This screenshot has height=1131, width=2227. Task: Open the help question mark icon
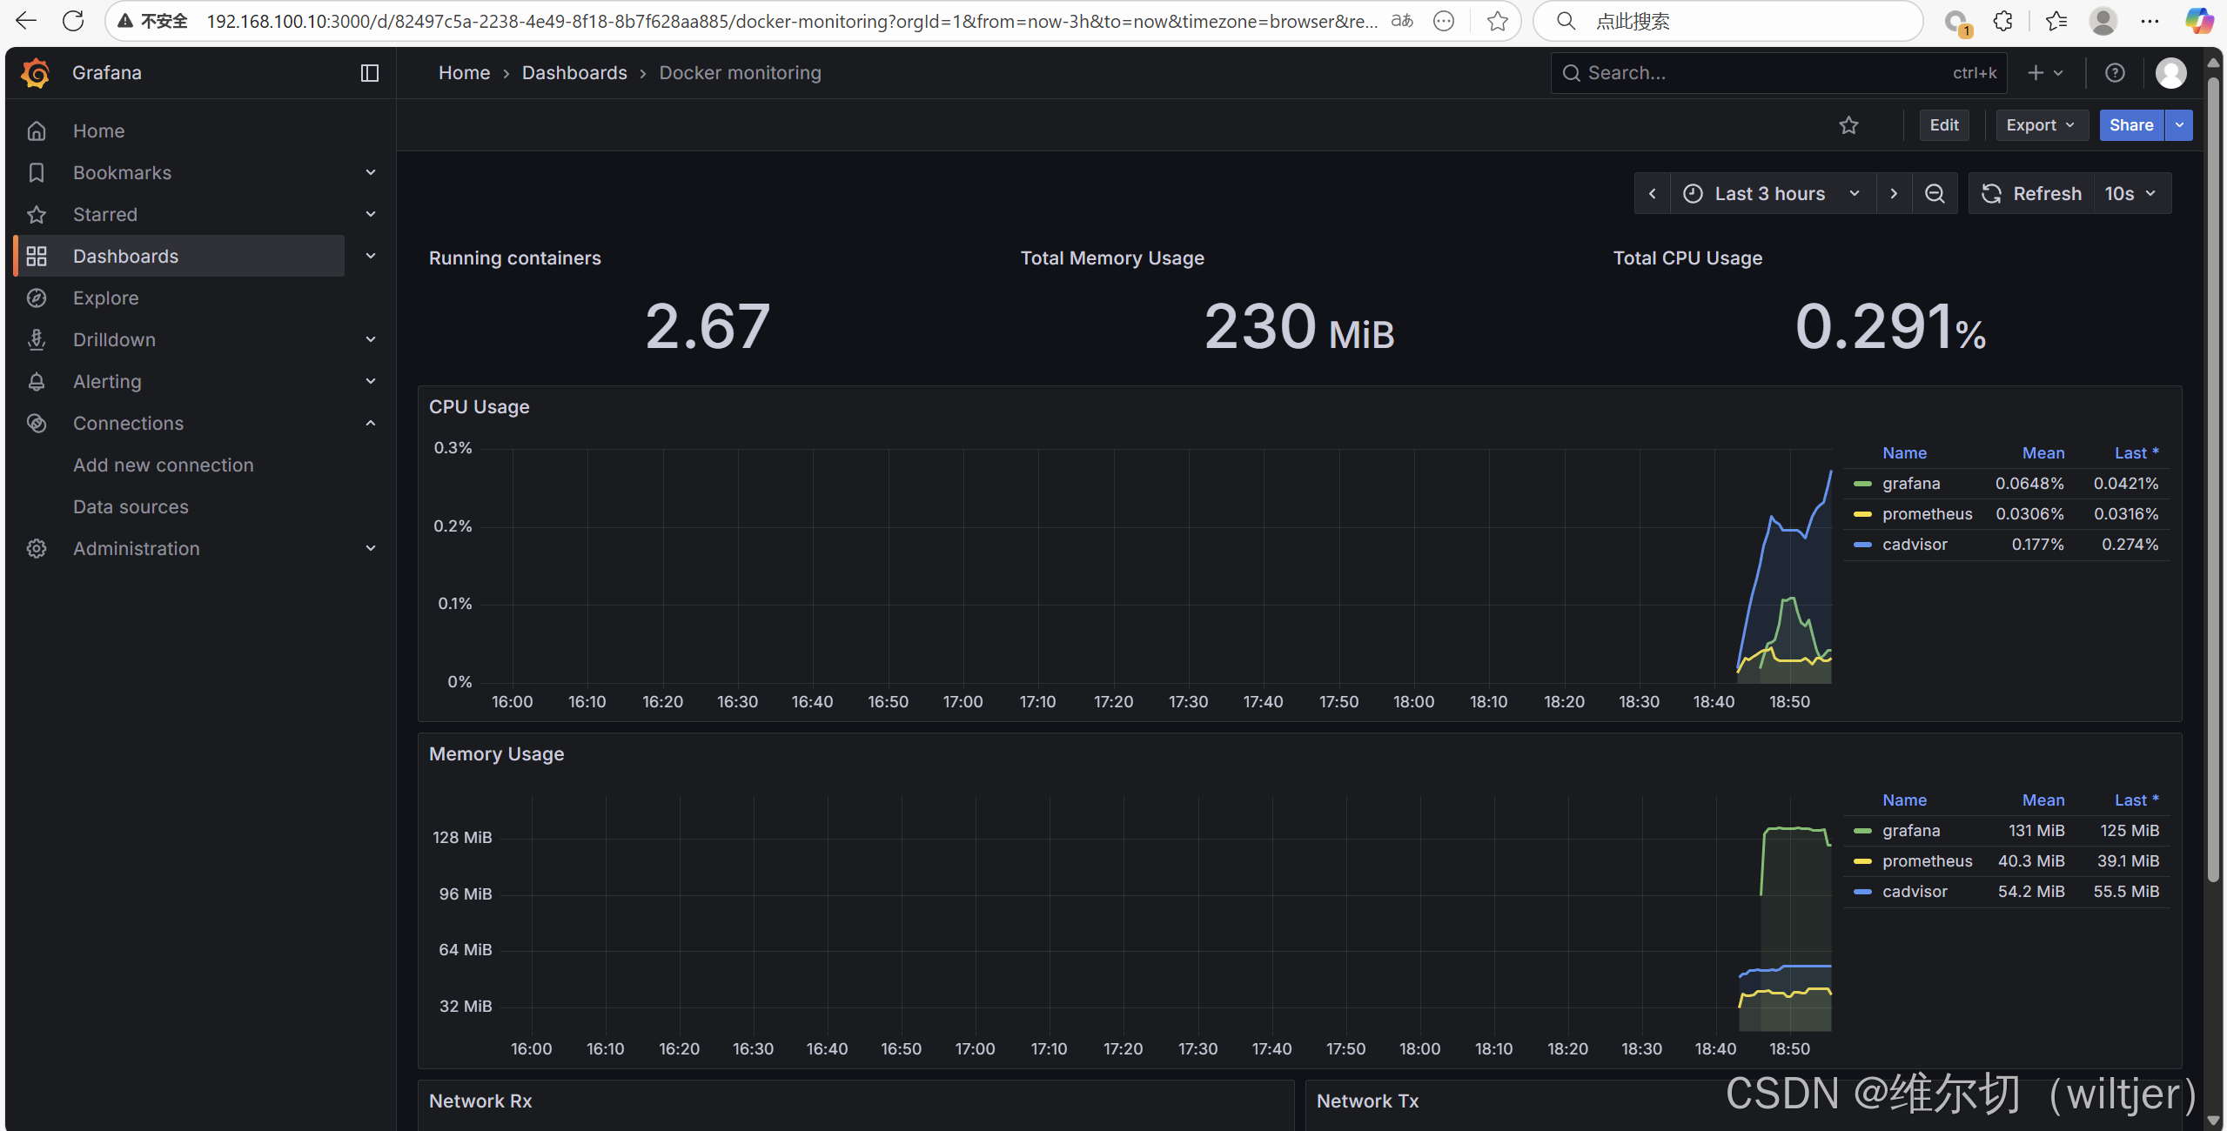pos(2115,73)
